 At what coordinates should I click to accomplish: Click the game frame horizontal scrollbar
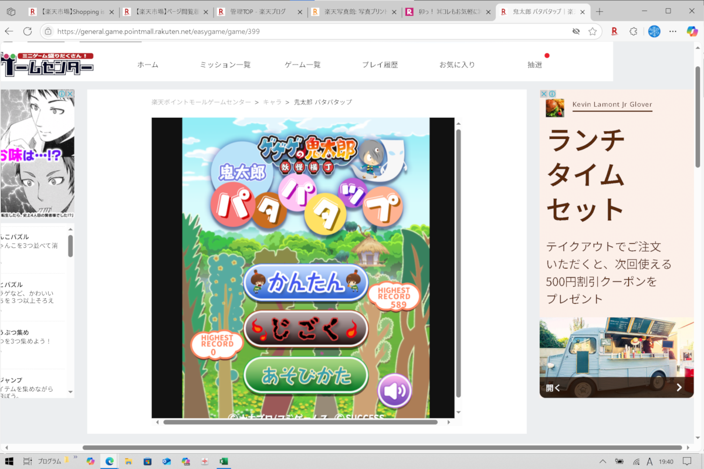click(300, 422)
